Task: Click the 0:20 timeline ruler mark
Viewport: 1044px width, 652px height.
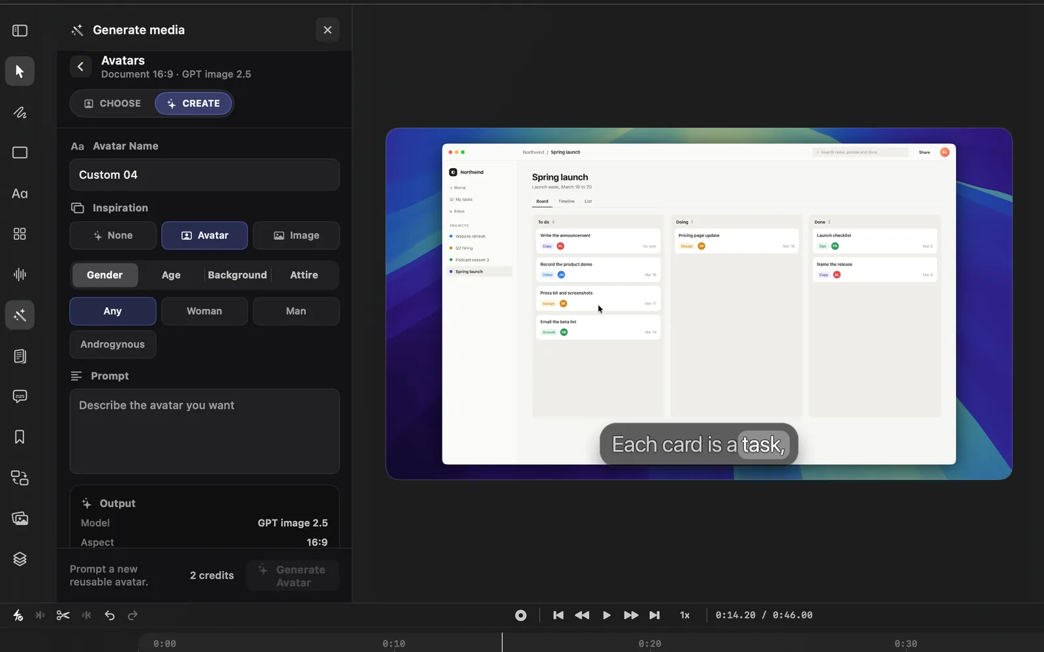Action: (x=649, y=644)
